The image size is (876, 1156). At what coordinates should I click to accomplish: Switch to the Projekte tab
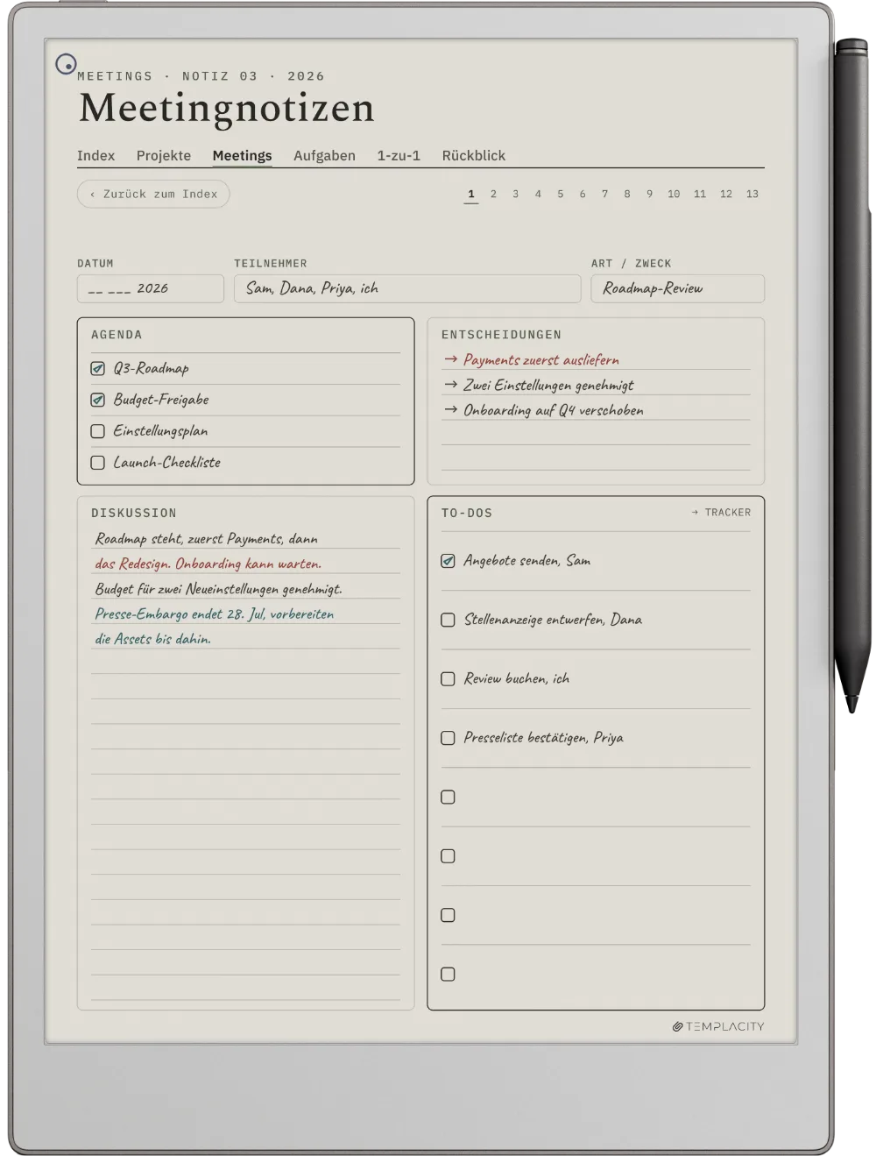pyautogui.click(x=163, y=155)
